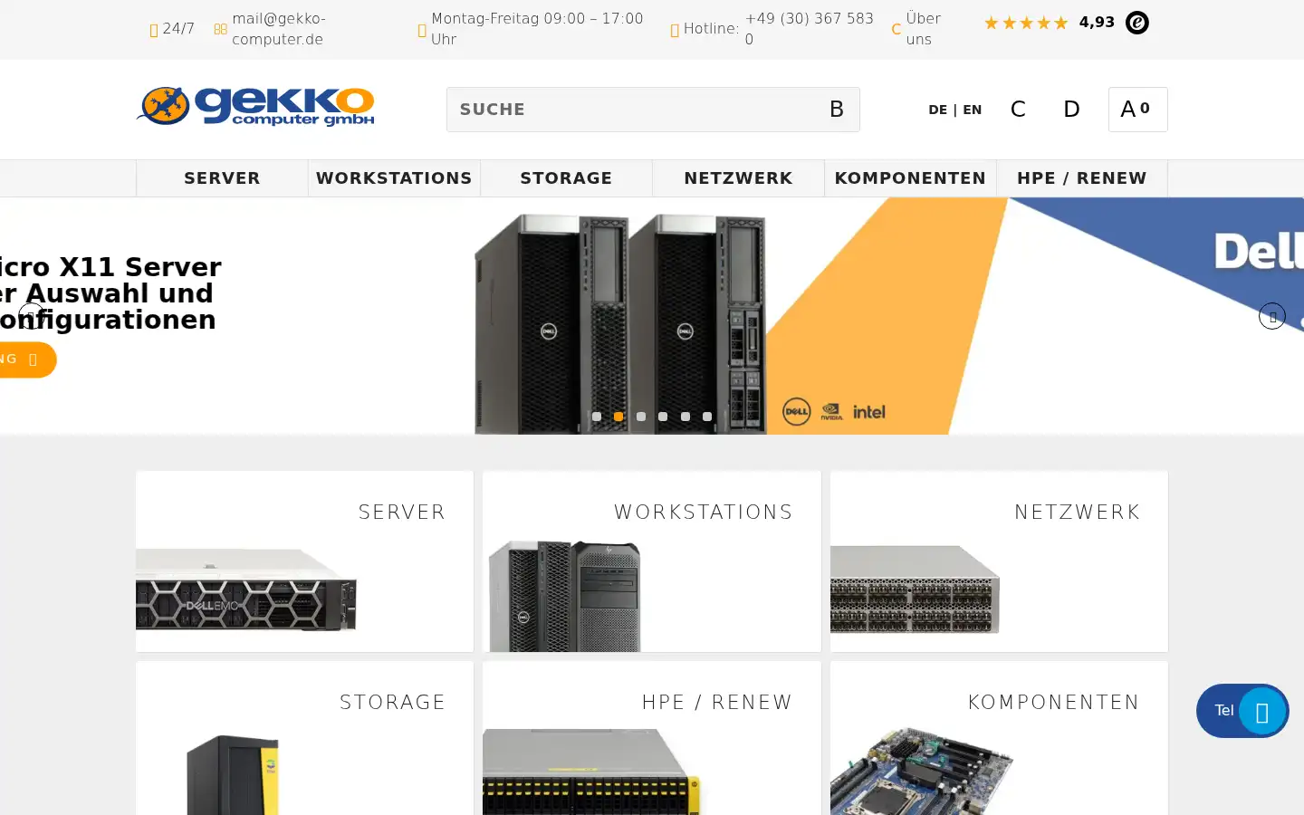Open the STORAGE navigation menu

[x=566, y=178]
